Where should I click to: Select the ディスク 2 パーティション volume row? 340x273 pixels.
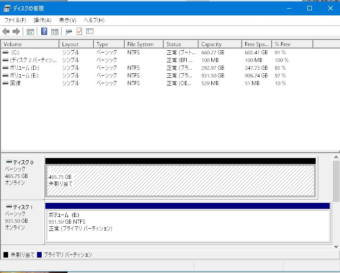coord(156,60)
